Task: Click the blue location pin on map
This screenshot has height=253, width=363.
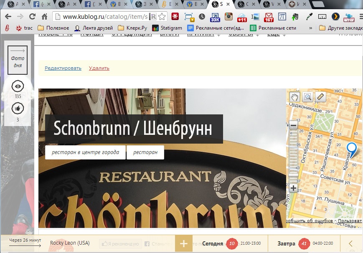Action: pos(351,150)
